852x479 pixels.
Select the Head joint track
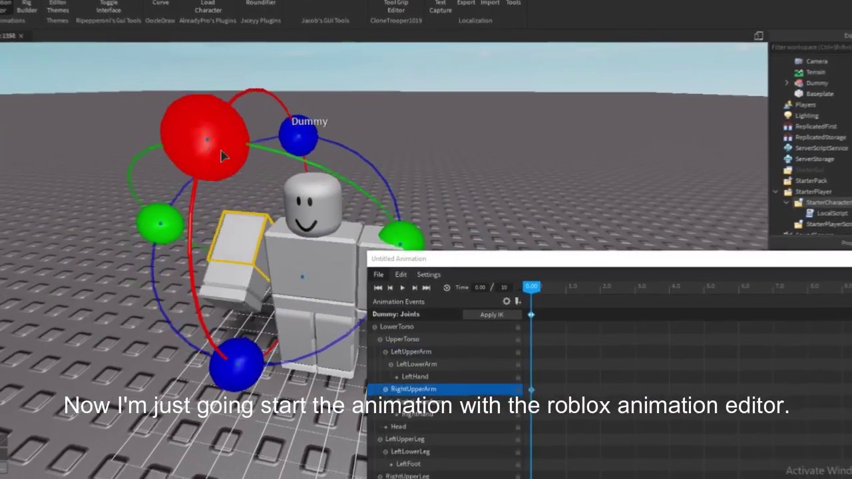coord(398,426)
